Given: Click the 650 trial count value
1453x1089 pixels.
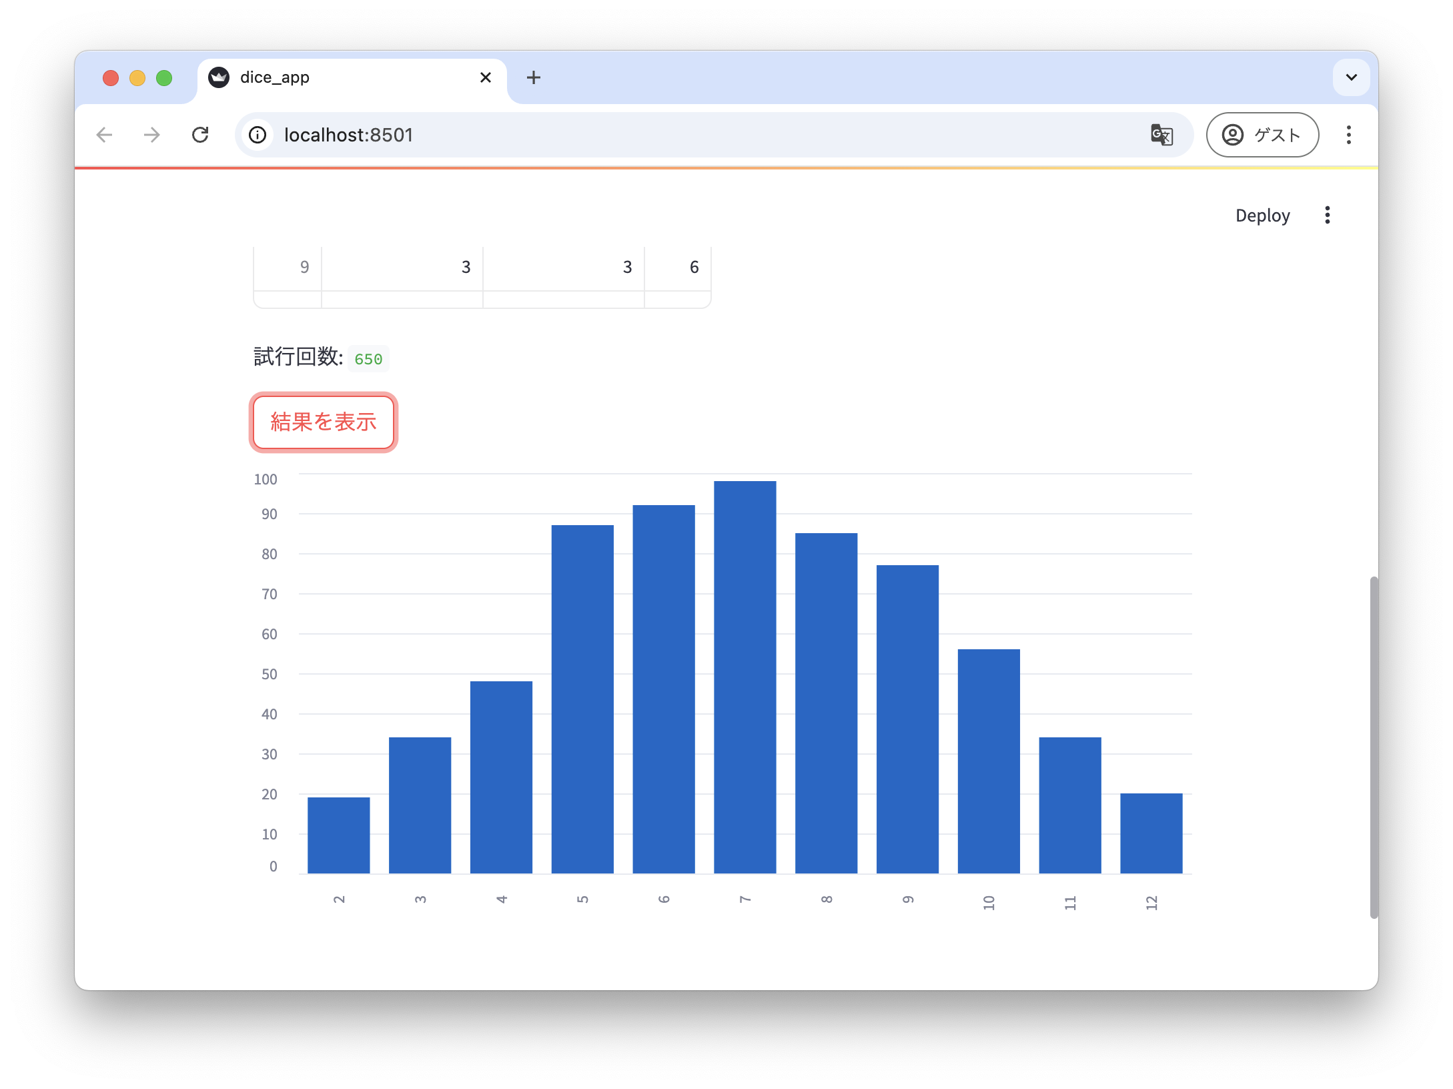Looking at the screenshot, I should 368,359.
